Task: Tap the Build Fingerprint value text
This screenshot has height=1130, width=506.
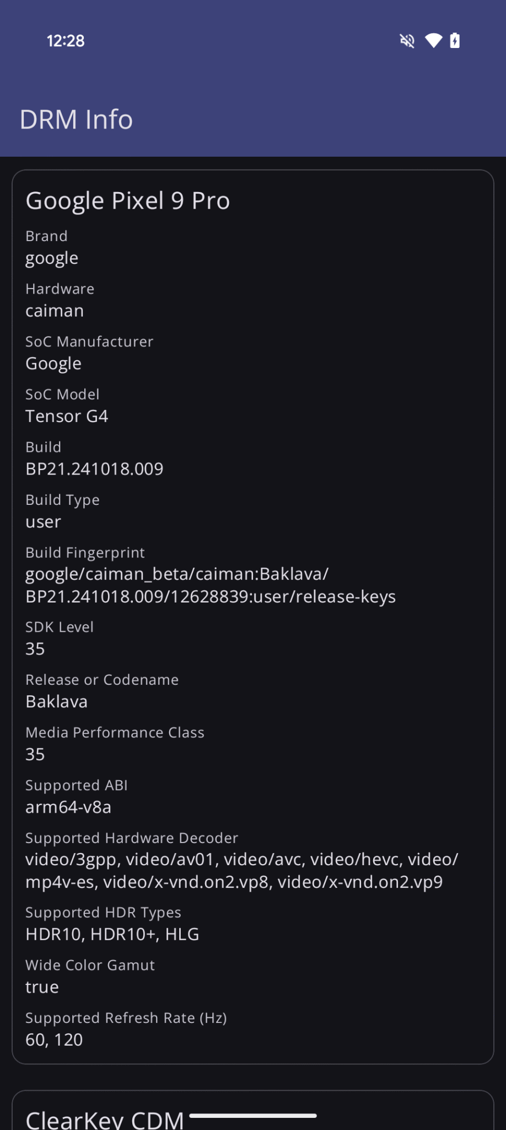Action: point(210,585)
